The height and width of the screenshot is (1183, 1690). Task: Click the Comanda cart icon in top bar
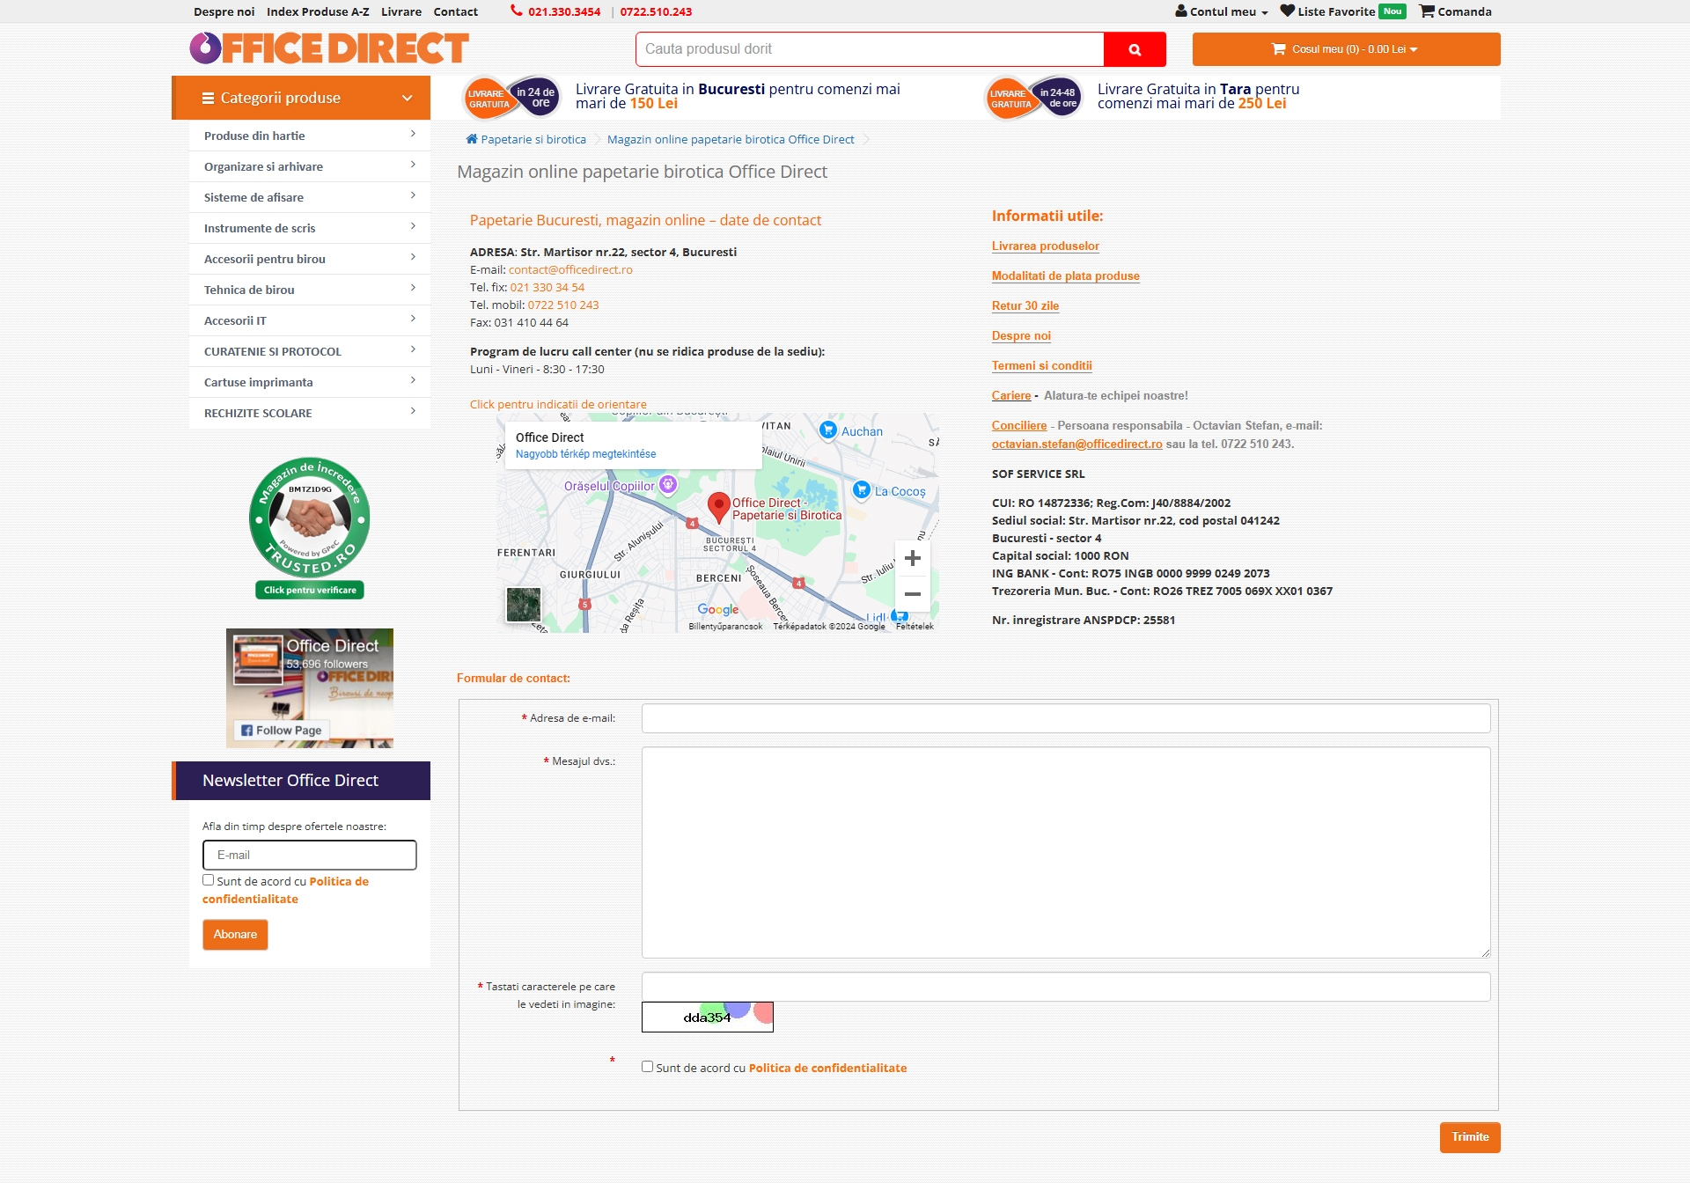pyautogui.click(x=1427, y=11)
